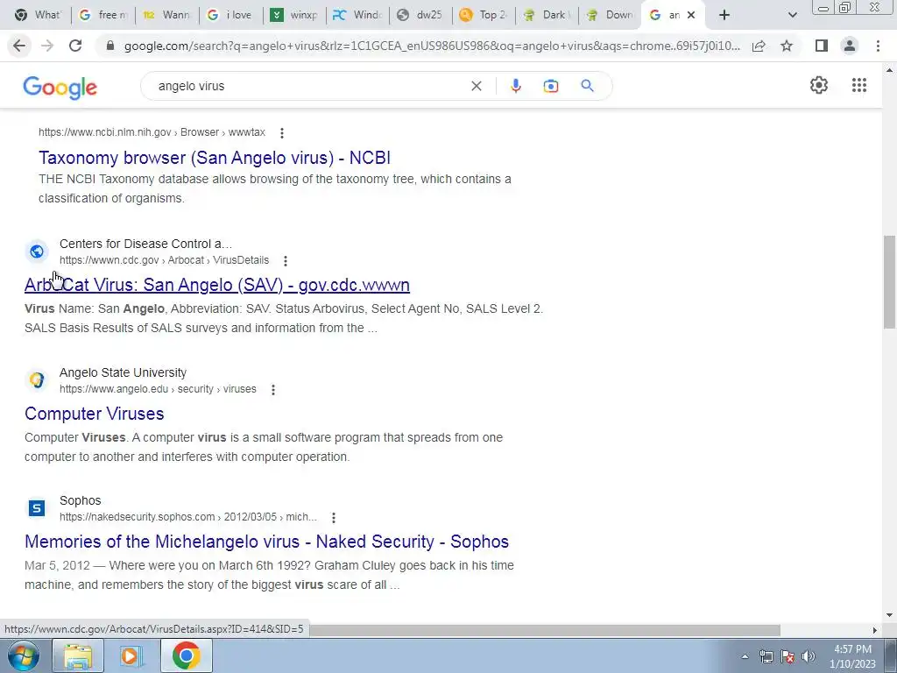The image size is (897, 673).
Task: Switch to the "Wann" tab
Action: click(167, 15)
